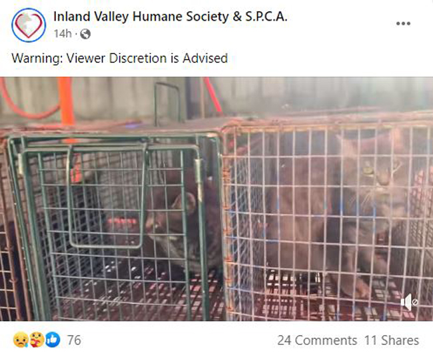The image size is (433, 357).
Task: Click the 14h post timestamp
Action: point(63,34)
